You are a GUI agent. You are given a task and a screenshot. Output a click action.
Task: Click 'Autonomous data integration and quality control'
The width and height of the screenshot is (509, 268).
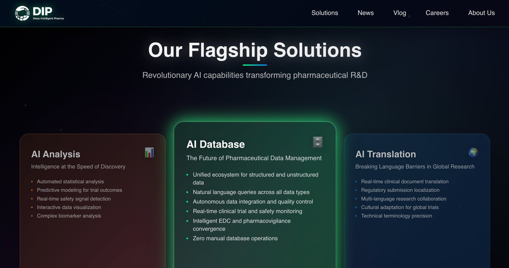(x=253, y=202)
